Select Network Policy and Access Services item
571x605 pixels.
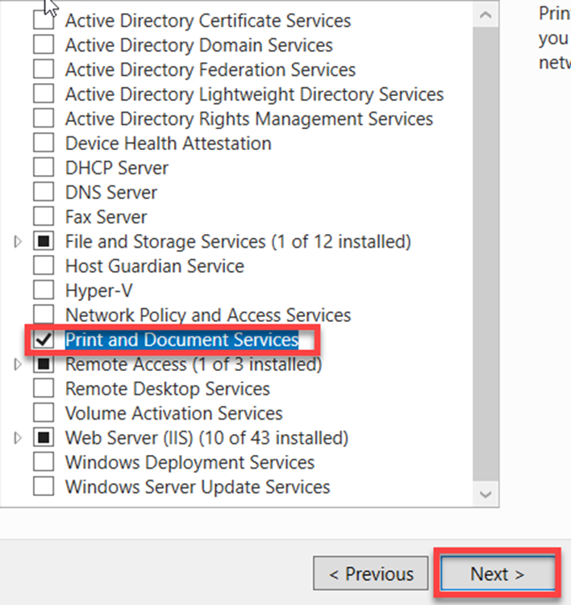pos(208,315)
